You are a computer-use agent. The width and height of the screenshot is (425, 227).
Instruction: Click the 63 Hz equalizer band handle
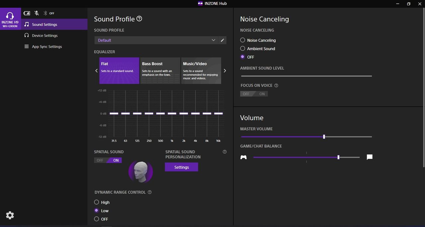click(x=126, y=113)
